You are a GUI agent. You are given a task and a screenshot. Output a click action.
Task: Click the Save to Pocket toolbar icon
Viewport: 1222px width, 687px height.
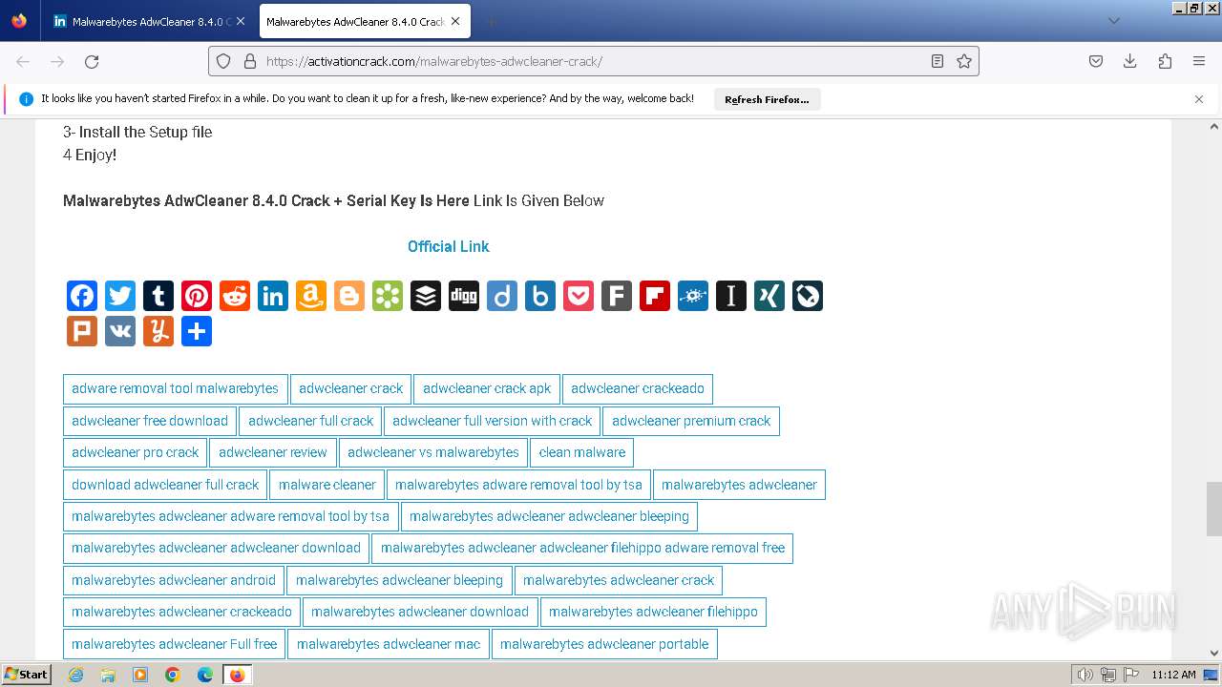1096,61
